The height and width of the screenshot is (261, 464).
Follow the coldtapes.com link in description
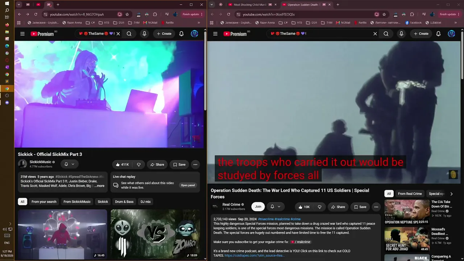tap(254, 256)
